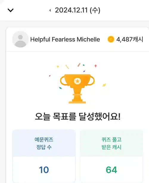Open the 퀴즈 풀고 받은 캐시 card header

pyautogui.click(x=111, y=143)
